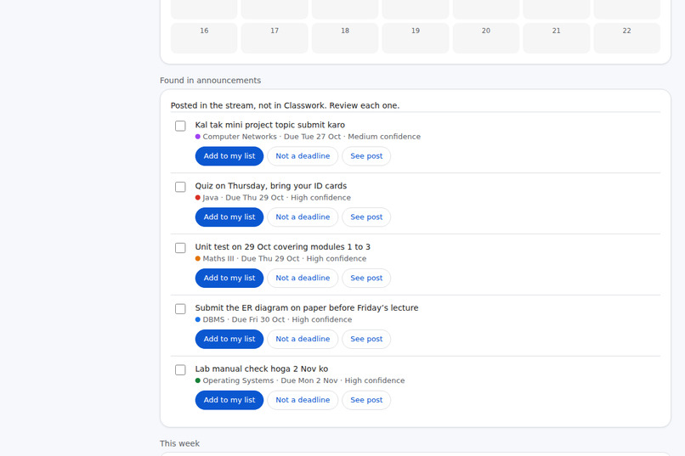This screenshot has height=456, width=685.
Task: Select calendar day 20
Action: (486, 38)
